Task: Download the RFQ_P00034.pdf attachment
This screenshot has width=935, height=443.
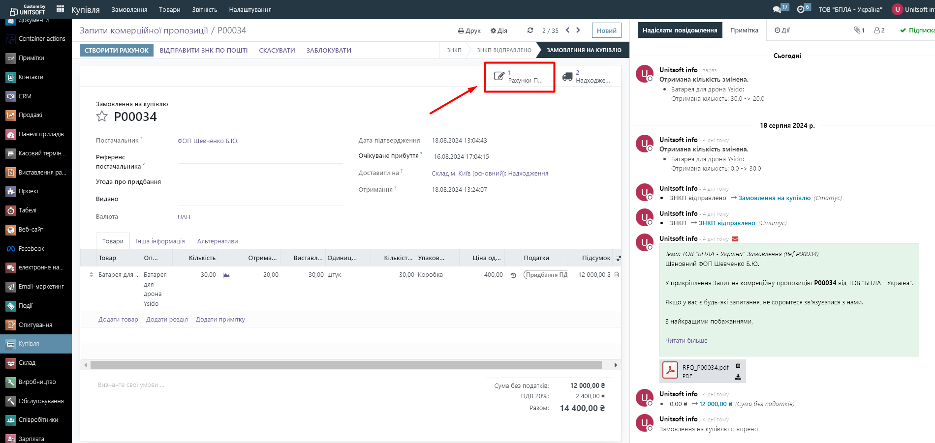Action: 738,377
